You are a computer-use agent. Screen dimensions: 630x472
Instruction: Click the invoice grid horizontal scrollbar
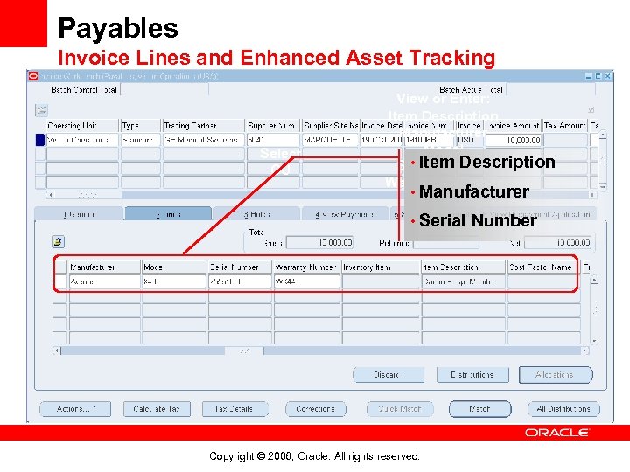click(x=321, y=195)
